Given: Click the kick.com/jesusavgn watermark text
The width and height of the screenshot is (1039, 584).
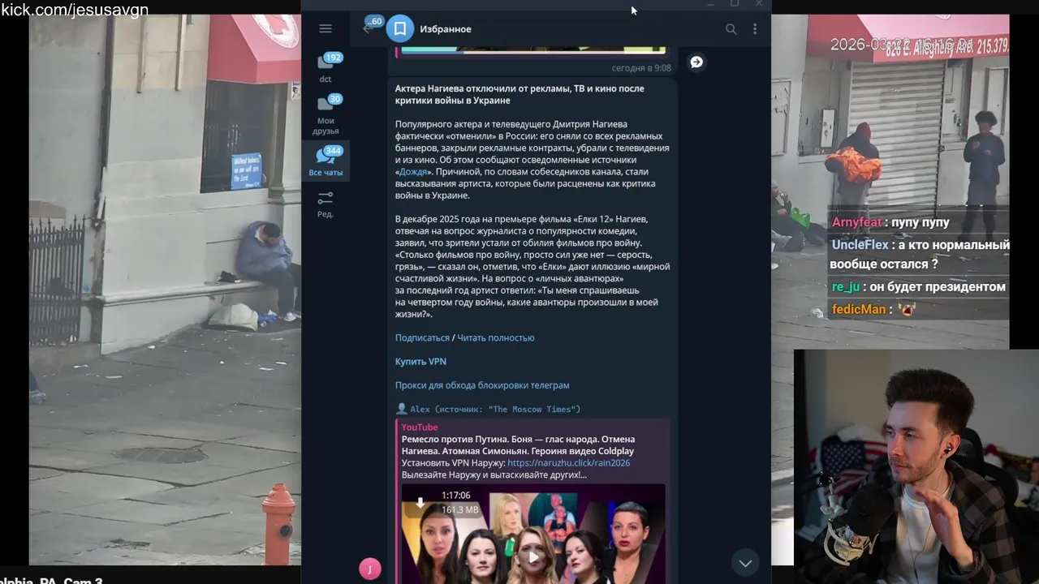Looking at the screenshot, I should [75, 10].
